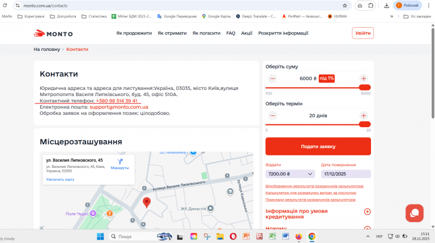Open Розкриття інформації menu item

[x=283, y=33]
